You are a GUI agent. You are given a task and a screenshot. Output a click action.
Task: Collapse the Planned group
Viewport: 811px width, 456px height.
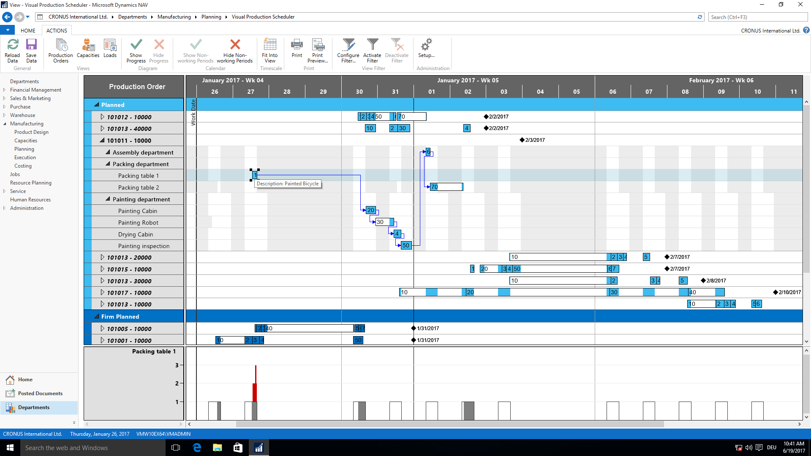97,104
